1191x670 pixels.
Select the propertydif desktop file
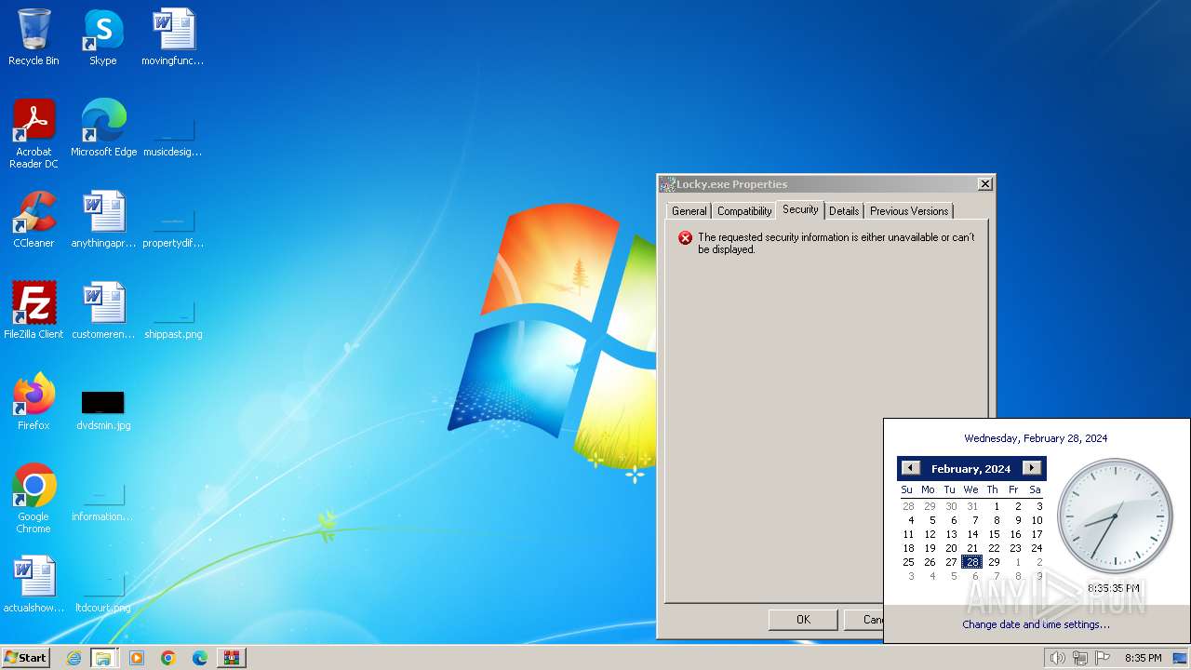[173, 228]
